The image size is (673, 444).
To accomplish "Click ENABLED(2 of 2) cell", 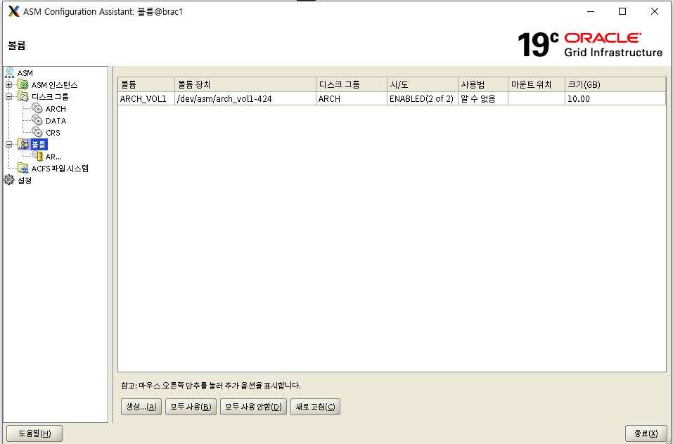I will click(x=423, y=99).
